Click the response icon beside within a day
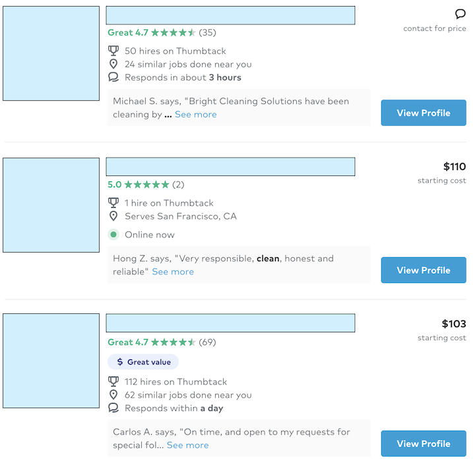This screenshot has width=473, height=463. pos(113,408)
